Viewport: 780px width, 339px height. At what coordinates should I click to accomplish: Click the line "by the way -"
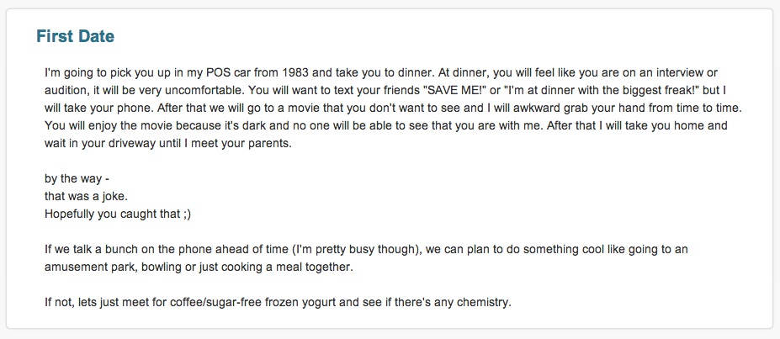click(x=73, y=179)
